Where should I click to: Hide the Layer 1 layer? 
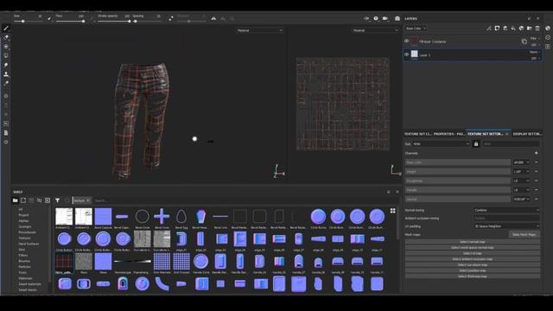pyautogui.click(x=407, y=54)
